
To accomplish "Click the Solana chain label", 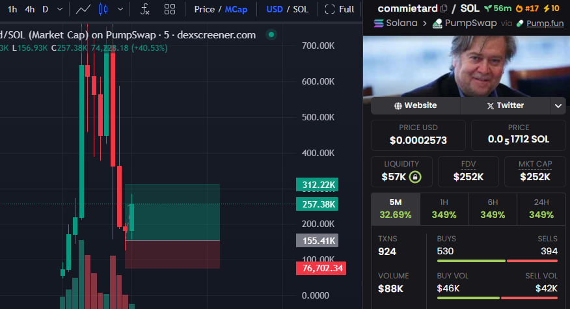I will (x=401, y=23).
